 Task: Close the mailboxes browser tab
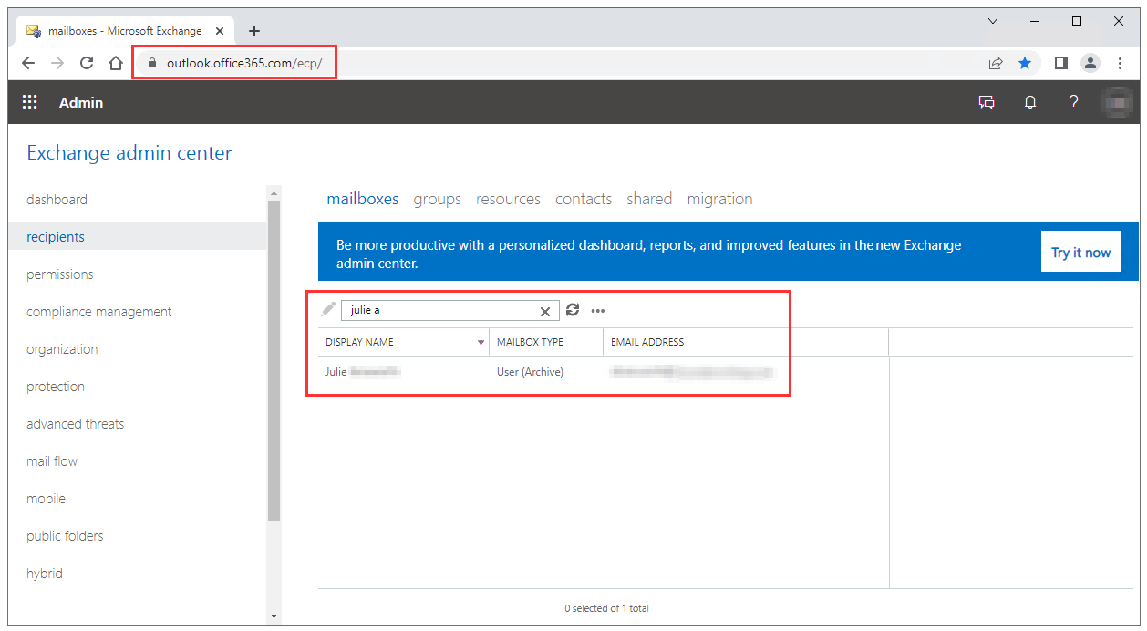220,31
